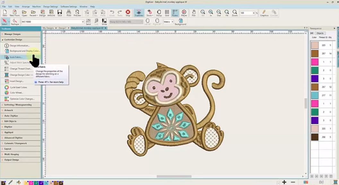Click the Print icon
The width and height of the screenshot is (339, 185).
coord(69,13)
